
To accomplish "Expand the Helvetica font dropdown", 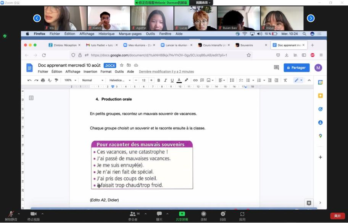I will coord(119,80).
